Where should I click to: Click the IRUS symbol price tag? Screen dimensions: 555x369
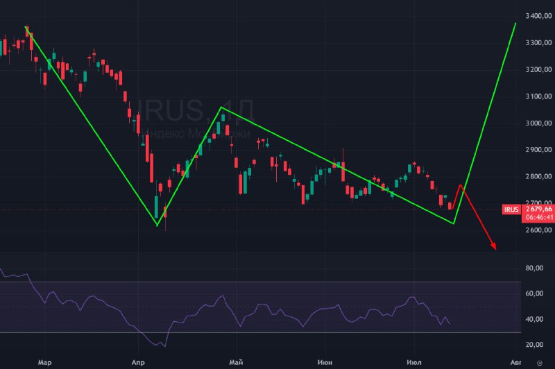[x=511, y=209]
